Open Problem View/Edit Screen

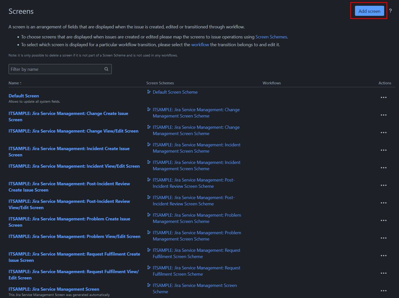pyautogui.click(x=74, y=236)
